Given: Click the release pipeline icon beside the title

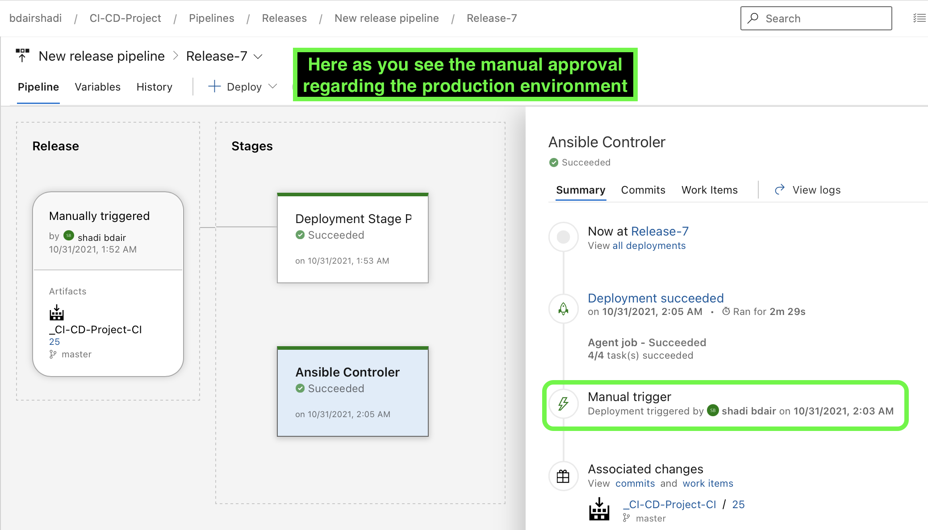Looking at the screenshot, I should 22,56.
